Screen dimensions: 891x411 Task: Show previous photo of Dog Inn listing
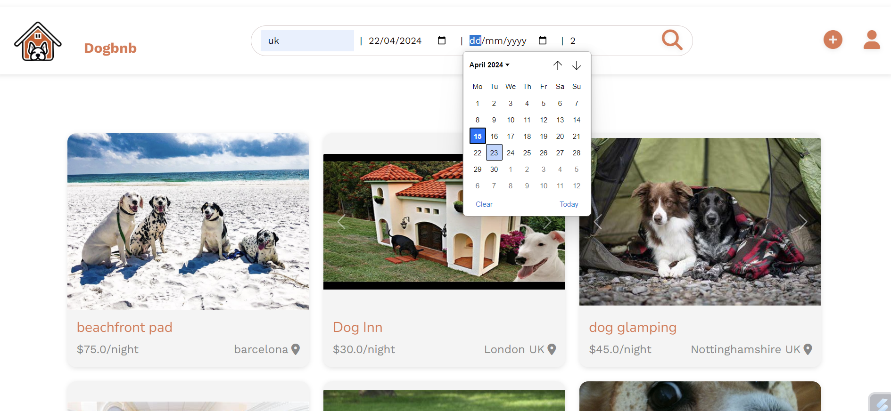point(342,222)
